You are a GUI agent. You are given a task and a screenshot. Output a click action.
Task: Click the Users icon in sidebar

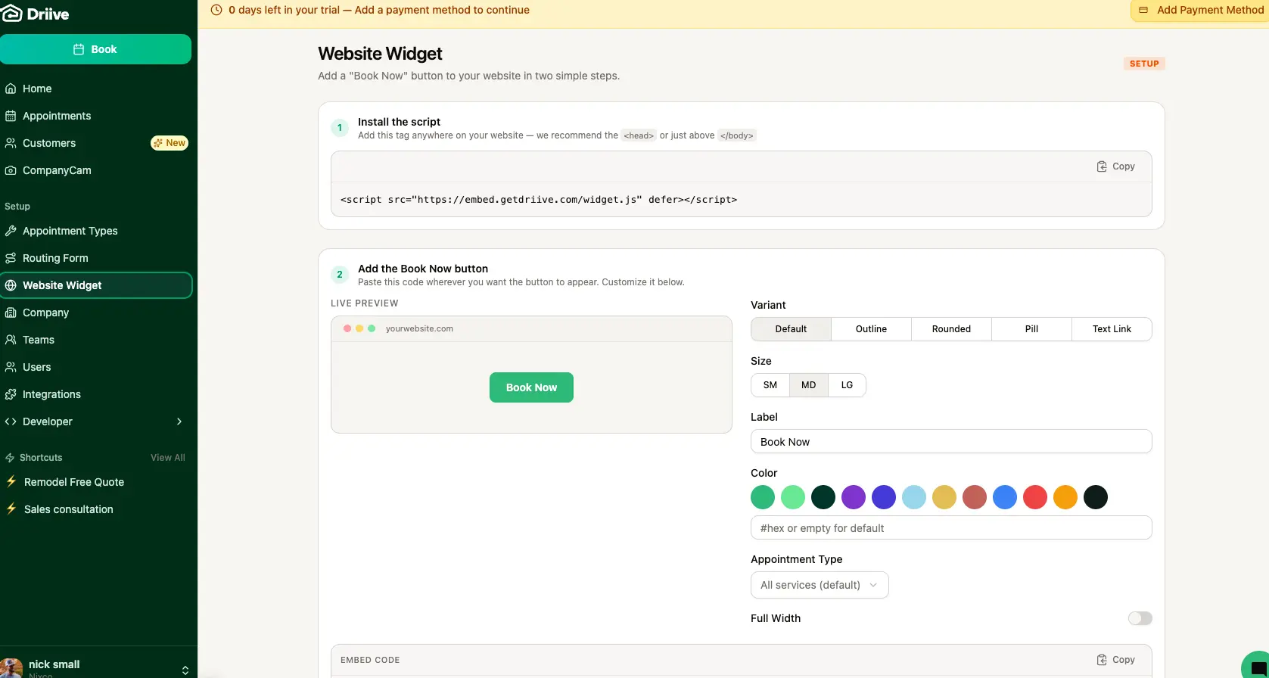tap(11, 367)
